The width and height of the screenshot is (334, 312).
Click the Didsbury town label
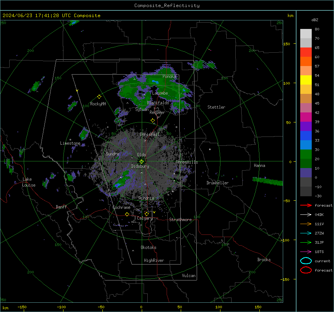pyautogui.click(x=140, y=166)
